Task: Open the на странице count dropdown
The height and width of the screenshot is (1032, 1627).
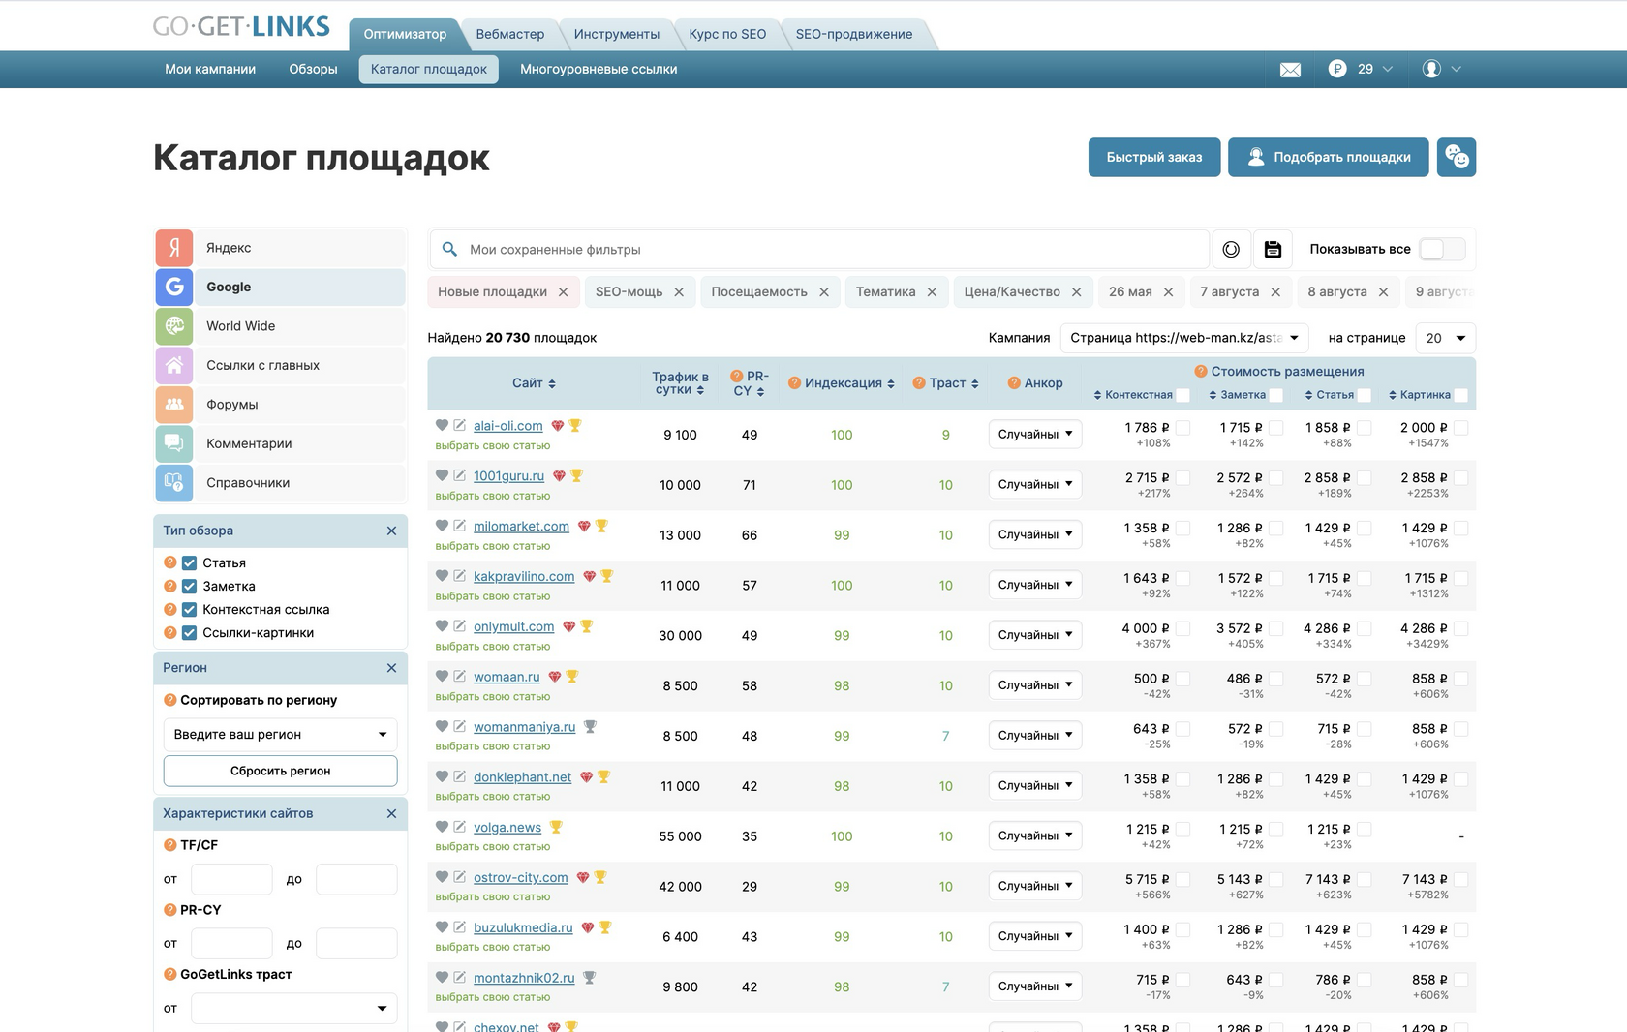Action: pos(1446,338)
